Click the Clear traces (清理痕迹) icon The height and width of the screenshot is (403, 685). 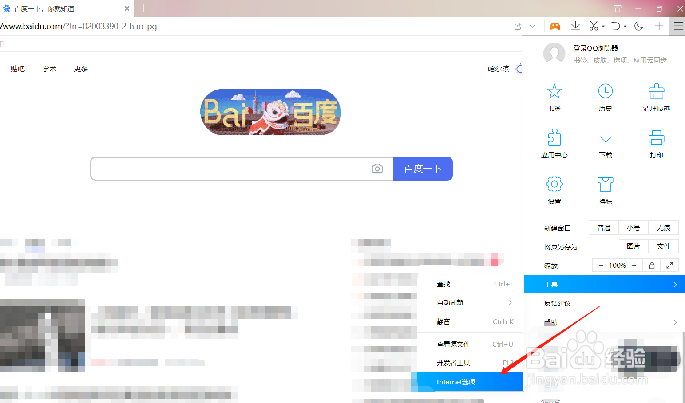656,91
